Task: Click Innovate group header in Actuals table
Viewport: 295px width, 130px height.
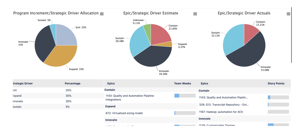Action: point(205,119)
